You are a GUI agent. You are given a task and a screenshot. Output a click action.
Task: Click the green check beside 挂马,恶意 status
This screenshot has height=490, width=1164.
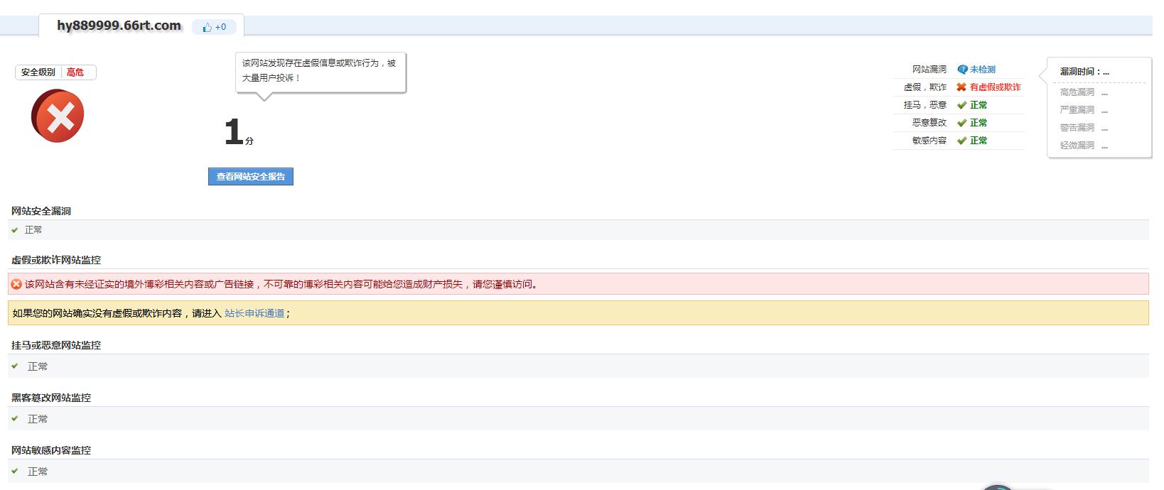pyautogui.click(x=961, y=105)
